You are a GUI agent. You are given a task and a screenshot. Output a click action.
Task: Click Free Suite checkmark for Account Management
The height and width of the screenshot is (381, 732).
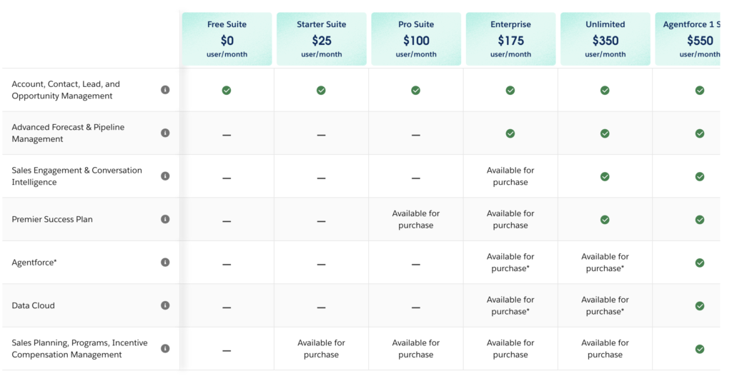pos(227,91)
